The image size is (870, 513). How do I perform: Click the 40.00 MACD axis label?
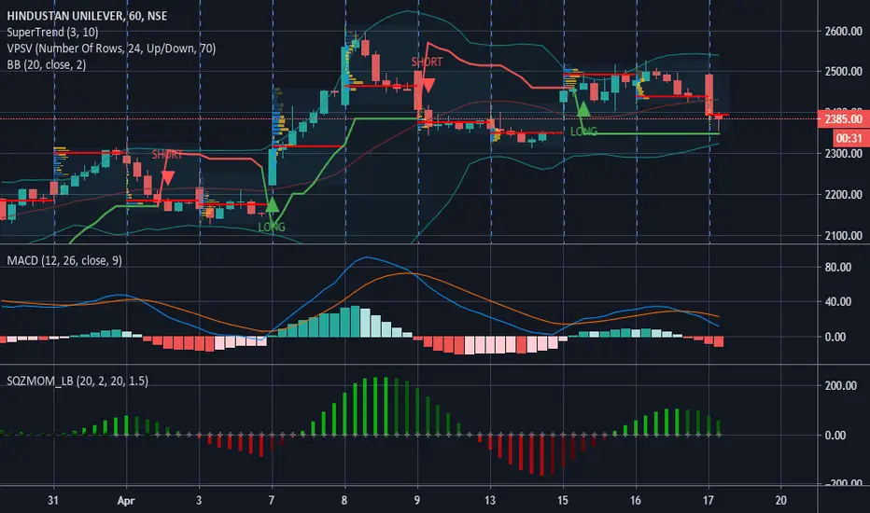tap(838, 301)
